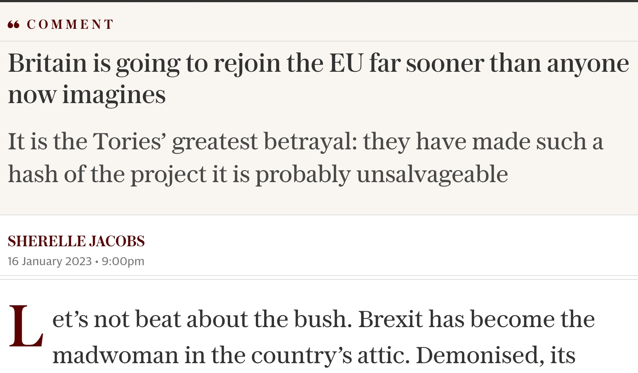Click the word 'Brexit' in the first paragraph
This screenshot has height=373, width=638.
(x=391, y=319)
